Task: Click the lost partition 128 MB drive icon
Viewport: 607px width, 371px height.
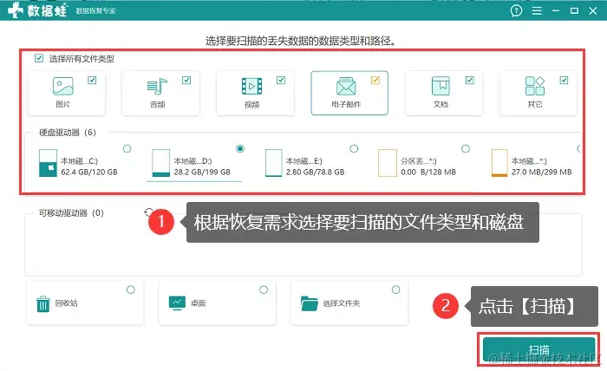Action: [388, 163]
